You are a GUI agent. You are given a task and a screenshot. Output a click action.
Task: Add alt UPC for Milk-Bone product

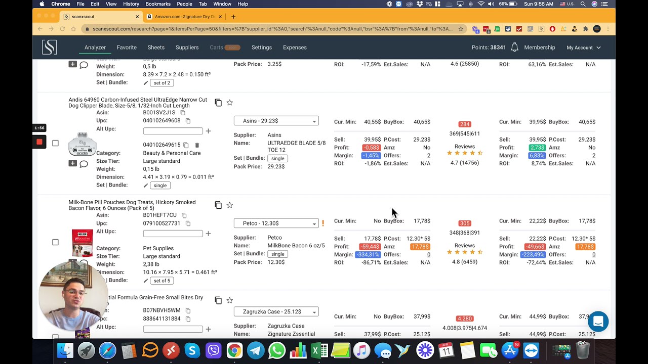pos(208,234)
